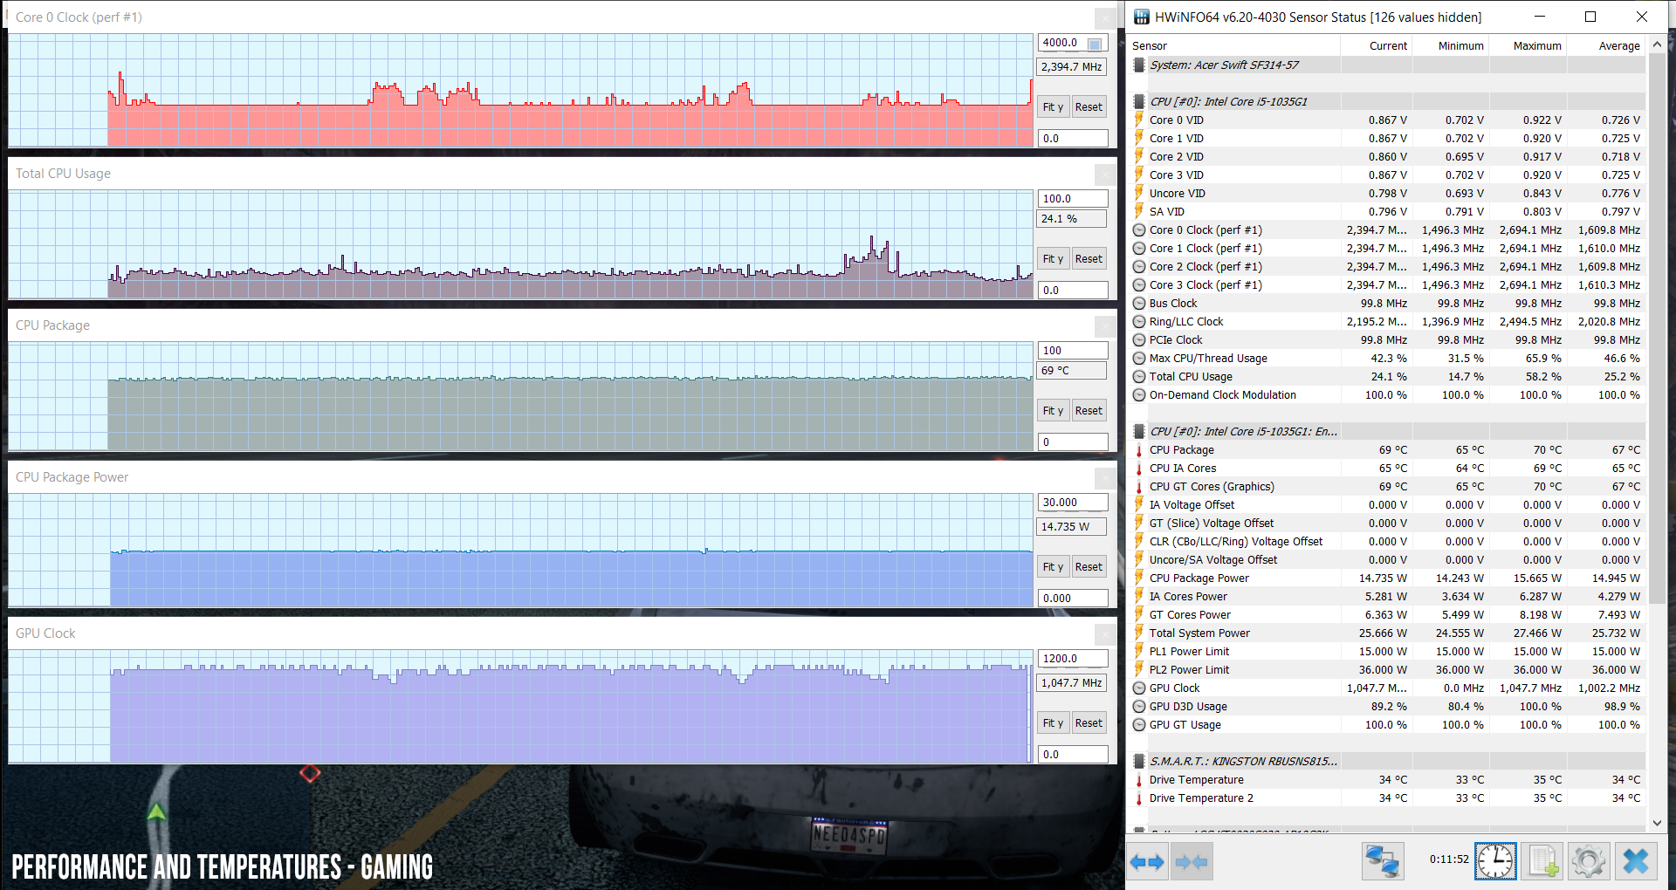This screenshot has height=890, width=1676.
Task: Click Reset on CPU Package graph
Action: [x=1089, y=411]
